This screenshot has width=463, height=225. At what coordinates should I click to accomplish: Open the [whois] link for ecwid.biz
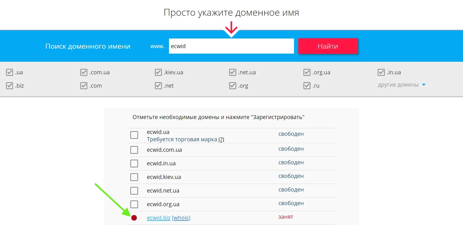click(x=181, y=218)
